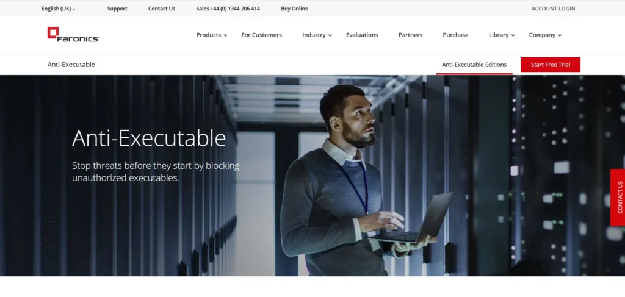625x297 pixels.
Task: Click the Faronics logo
Action: coord(73,35)
